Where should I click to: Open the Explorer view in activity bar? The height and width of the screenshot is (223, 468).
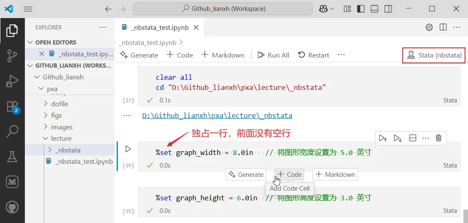[x=12, y=31]
